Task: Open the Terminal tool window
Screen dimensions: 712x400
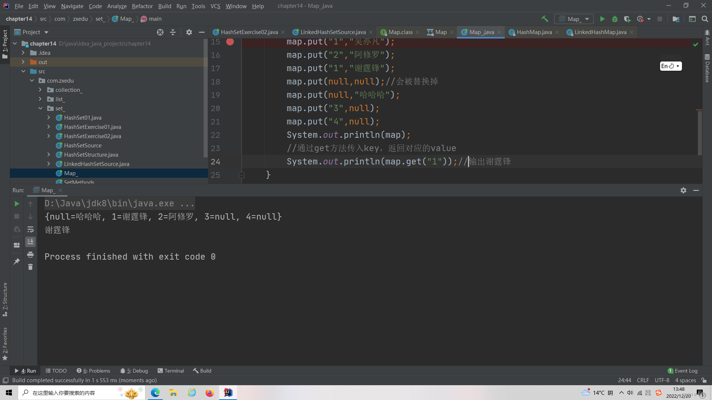Action: click(x=171, y=371)
